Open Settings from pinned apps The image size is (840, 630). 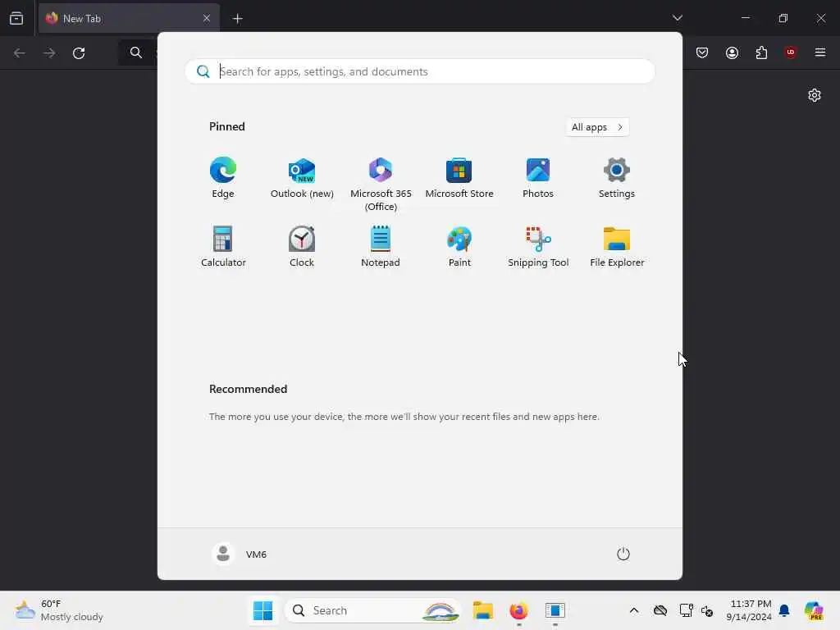(617, 178)
